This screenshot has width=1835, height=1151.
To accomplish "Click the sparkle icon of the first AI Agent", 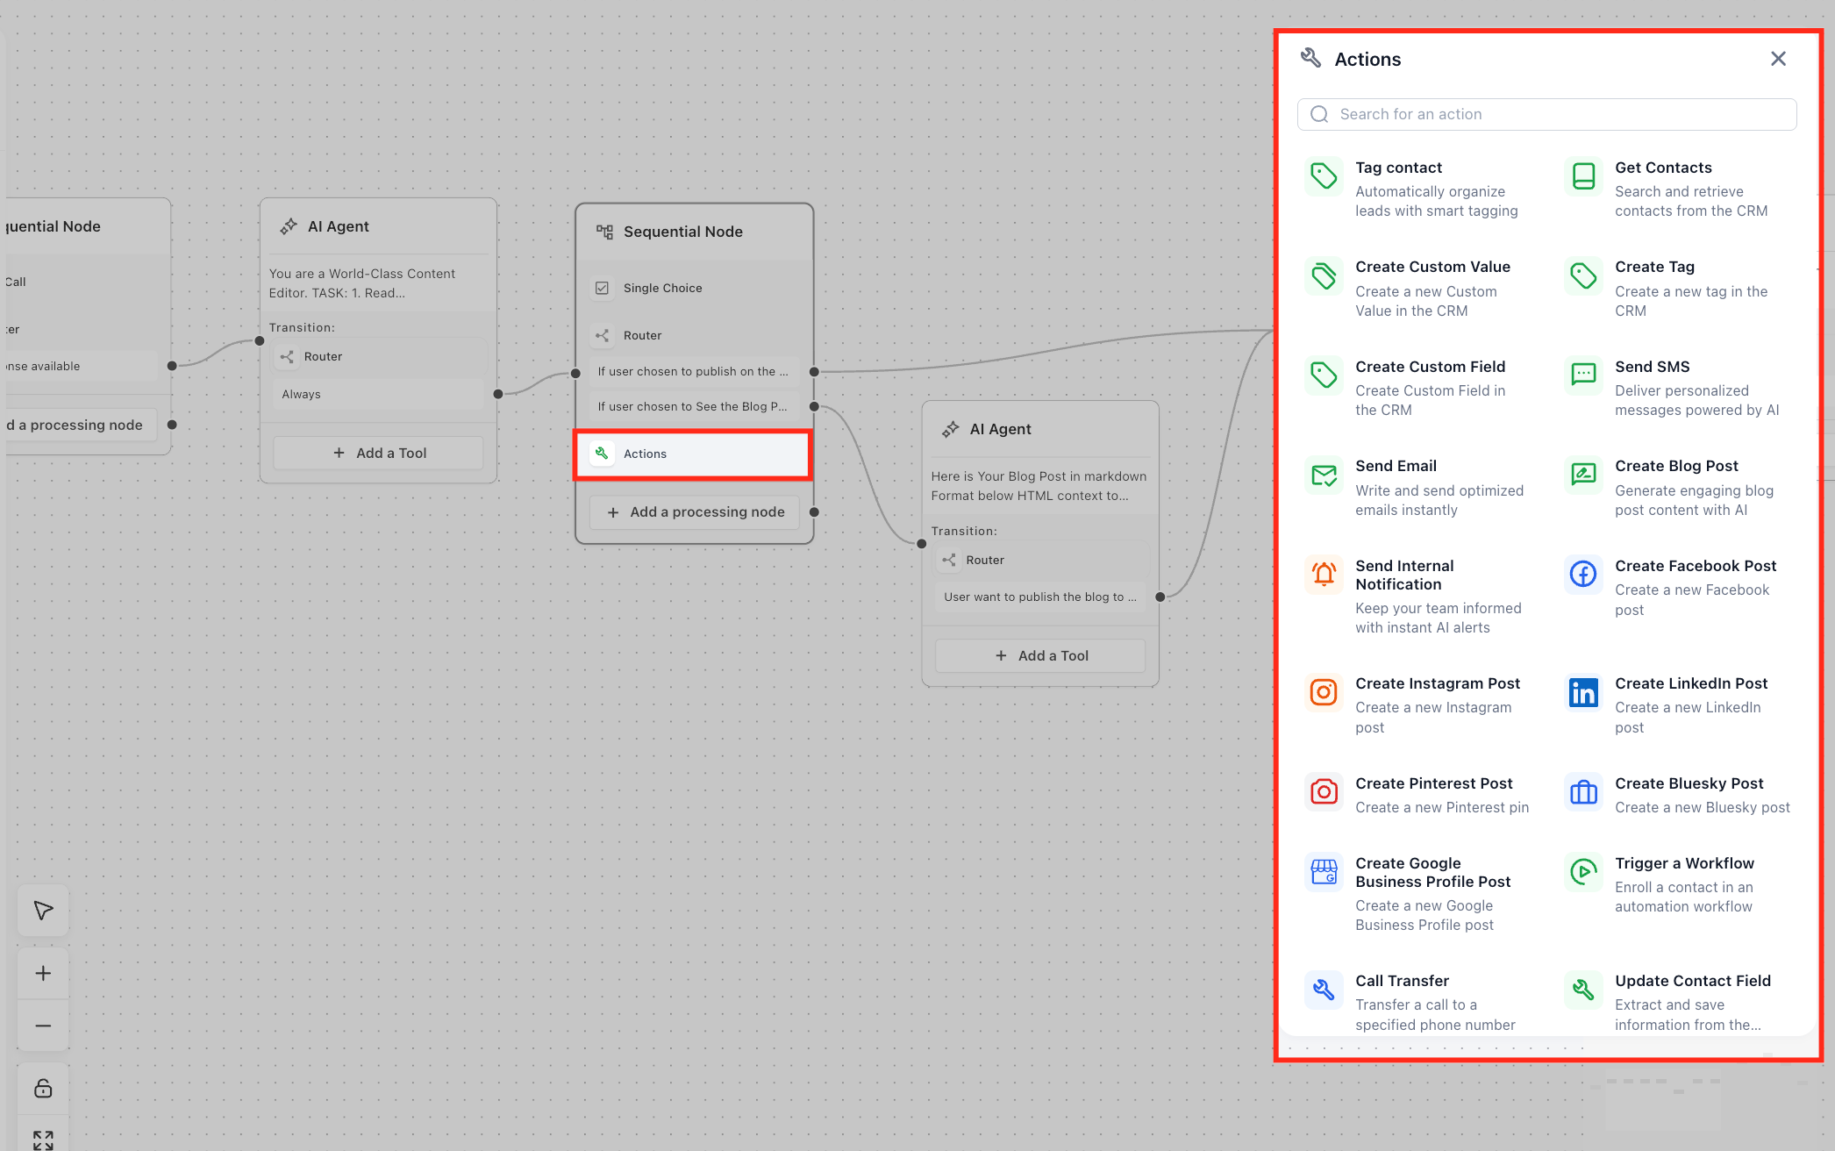I will click(x=289, y=226).
